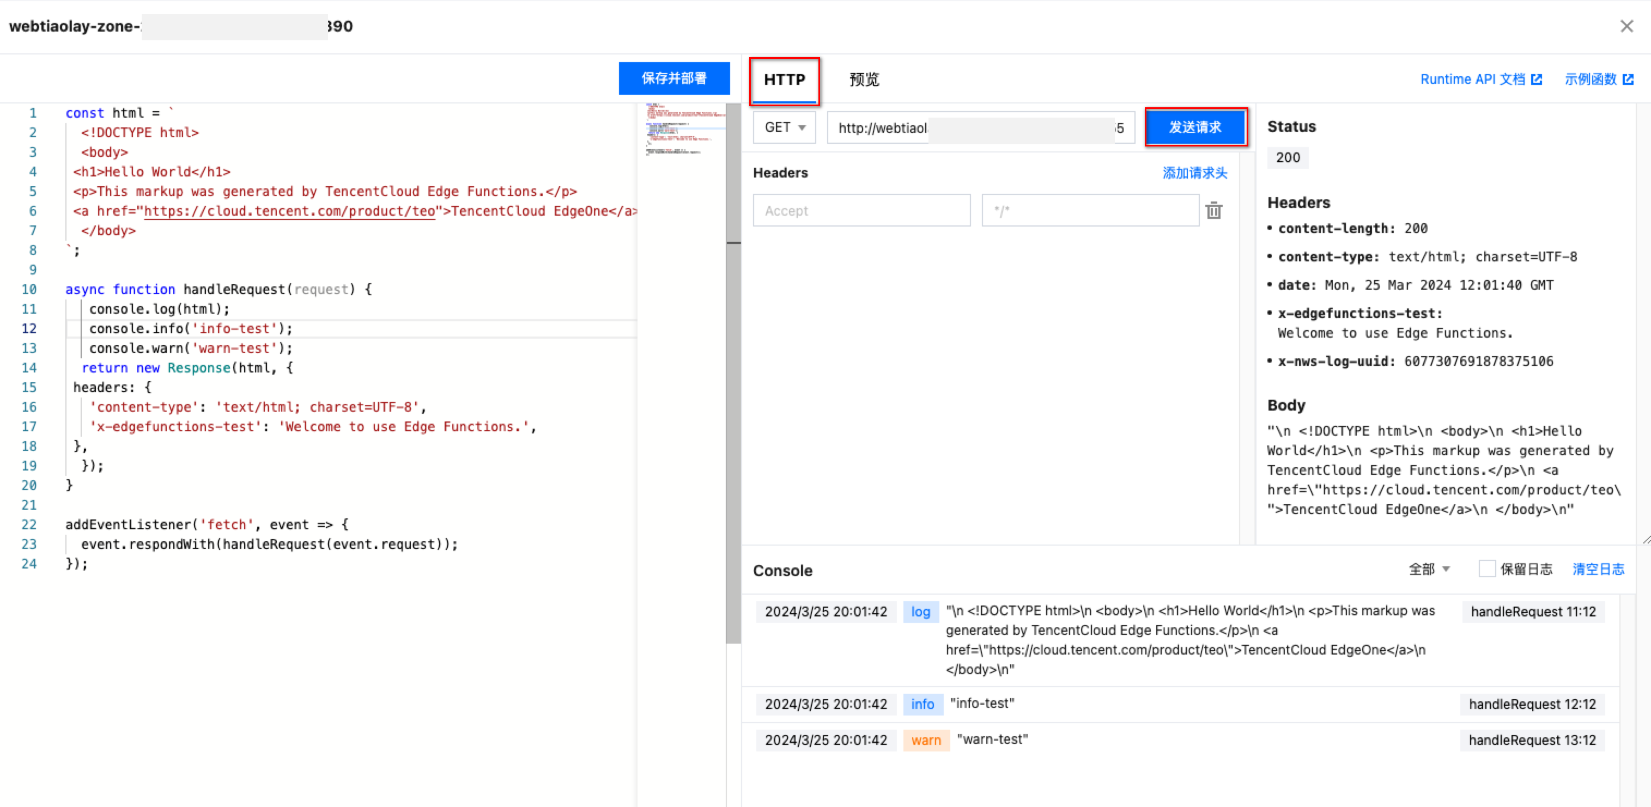This screenshot has height=807, width=1651.
Task: Close the function editor dialog
Action: pos(1626,26)
